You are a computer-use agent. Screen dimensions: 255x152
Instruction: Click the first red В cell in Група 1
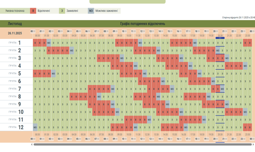[x=35, y=43]
